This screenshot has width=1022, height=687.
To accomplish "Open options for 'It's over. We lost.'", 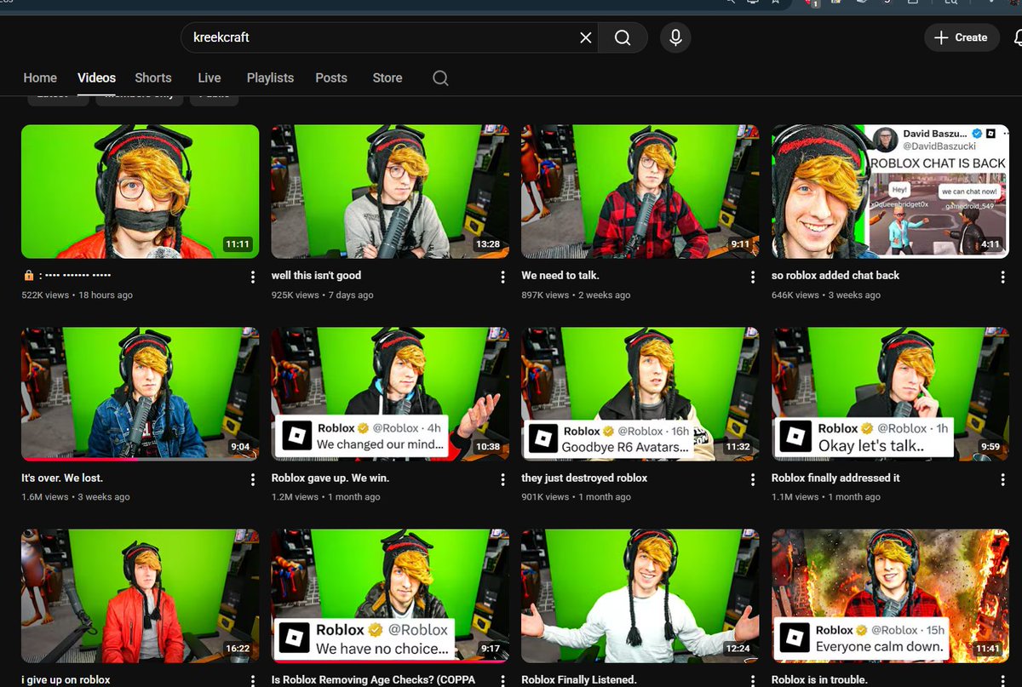I will [x=253, y=480].
